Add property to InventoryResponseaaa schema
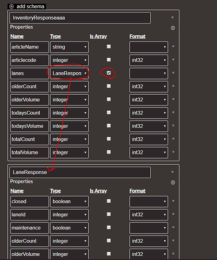The height and width of the screenshot is (260, 217). pyautogui.click(x=173, y=28)
